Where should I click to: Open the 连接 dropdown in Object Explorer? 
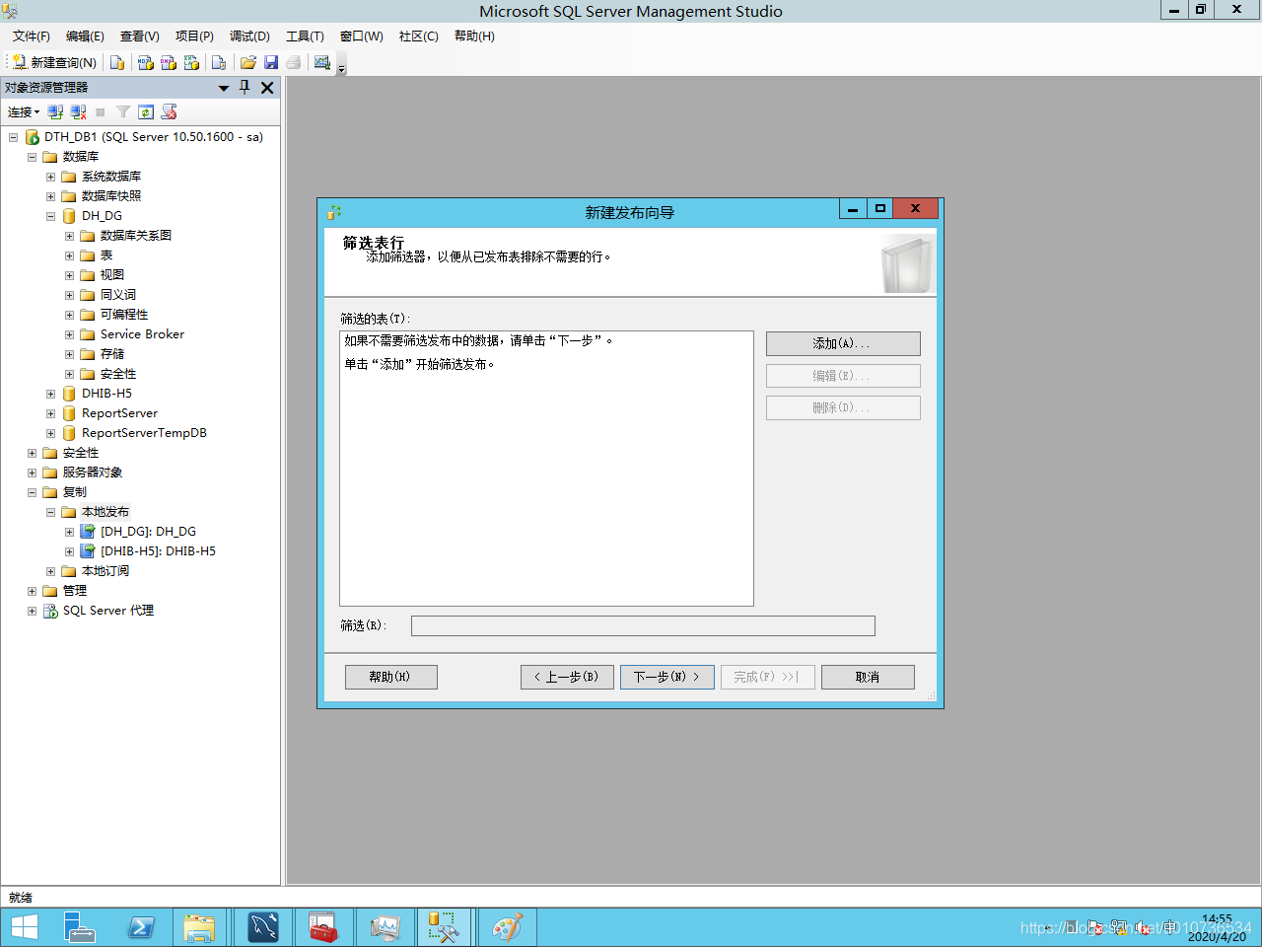[x=24, y=112]
